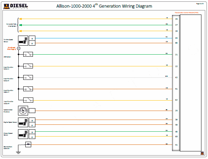Click the 'Continued From Page' note
The image size is (208, 159).
pos(11,48)
